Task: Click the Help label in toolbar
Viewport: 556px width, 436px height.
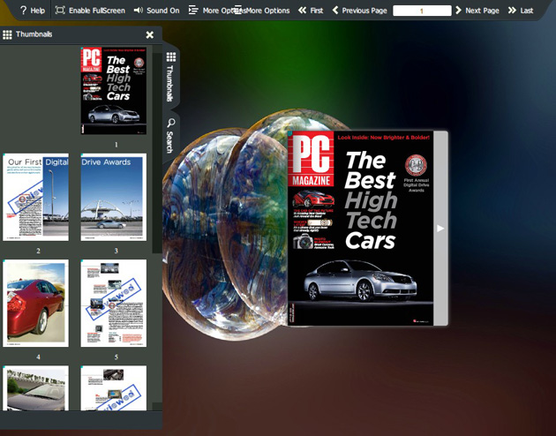Action: pos(38,11)
